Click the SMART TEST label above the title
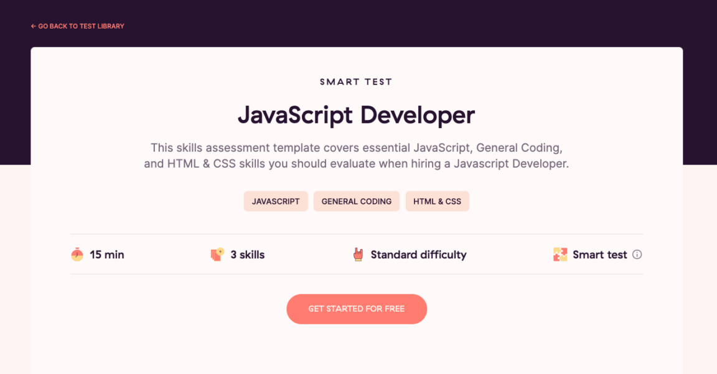Image resolution: width=717 pixels, height=374 pixels. (356, 81)
